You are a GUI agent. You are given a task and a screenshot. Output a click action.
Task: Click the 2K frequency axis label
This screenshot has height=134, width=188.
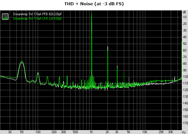[x=107, y=132]
